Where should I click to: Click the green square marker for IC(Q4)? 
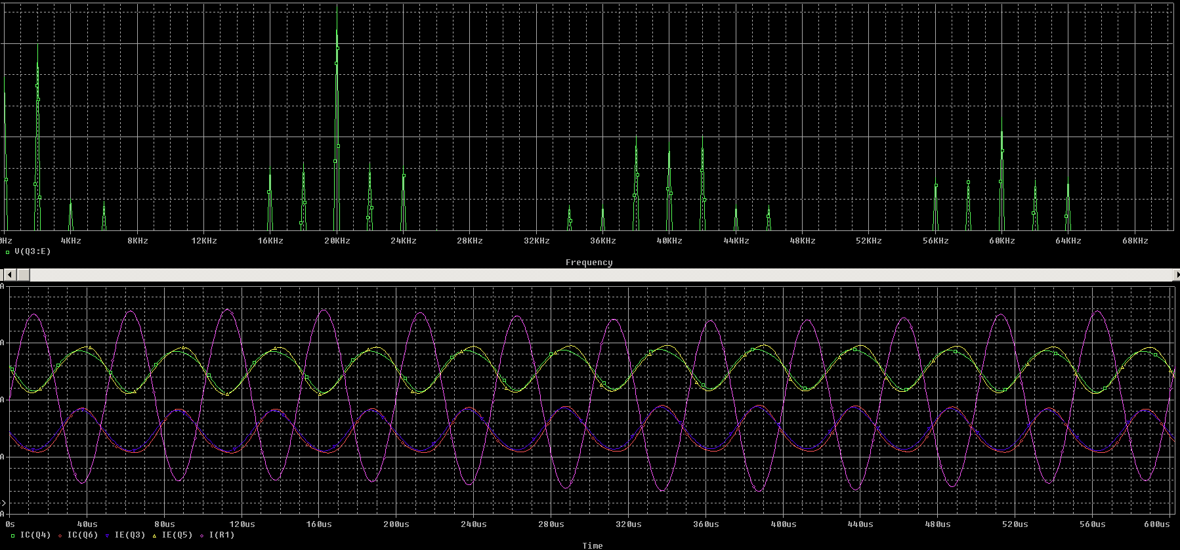tap(12, 536)
